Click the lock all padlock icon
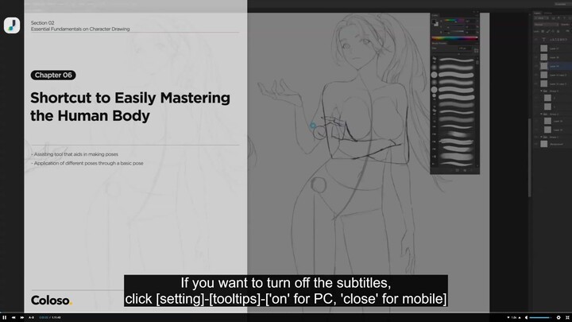Viewport: 572px width, 322px height. 558,31
